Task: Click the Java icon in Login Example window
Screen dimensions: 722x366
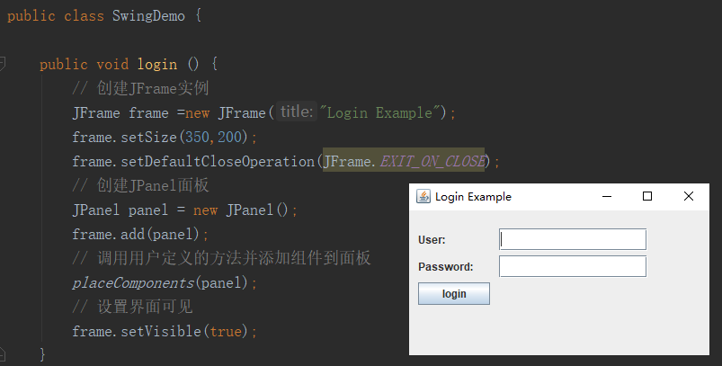Action: [423, 197]
